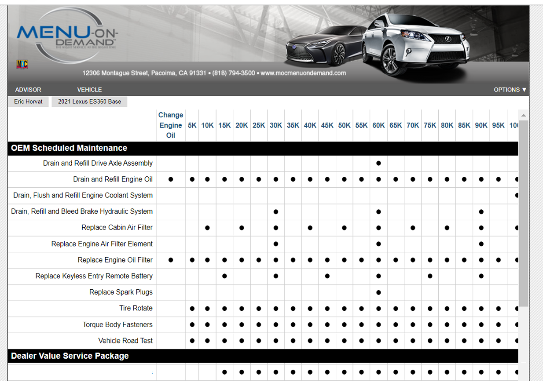Click the dealer phone number (818) 794-3500

pos(233,73)
